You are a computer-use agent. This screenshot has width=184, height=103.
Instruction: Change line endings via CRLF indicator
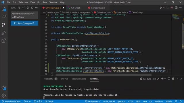pyautogui.click(x=138, y=101)
